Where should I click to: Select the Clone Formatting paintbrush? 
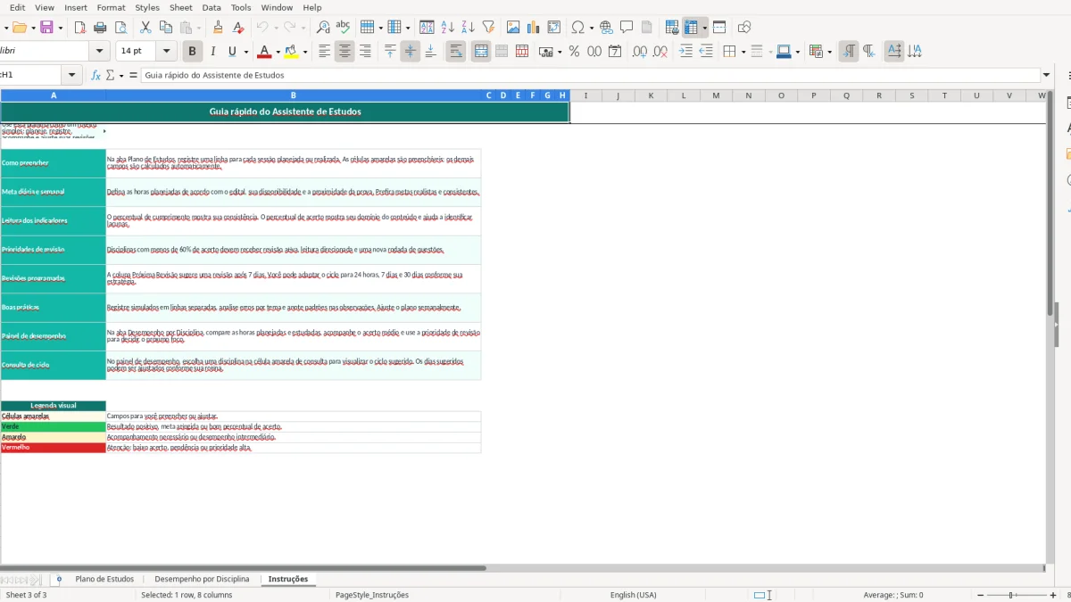(x=217, y=28)
